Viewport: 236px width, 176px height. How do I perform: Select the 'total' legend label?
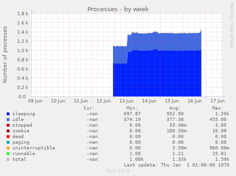pos(19,159)
